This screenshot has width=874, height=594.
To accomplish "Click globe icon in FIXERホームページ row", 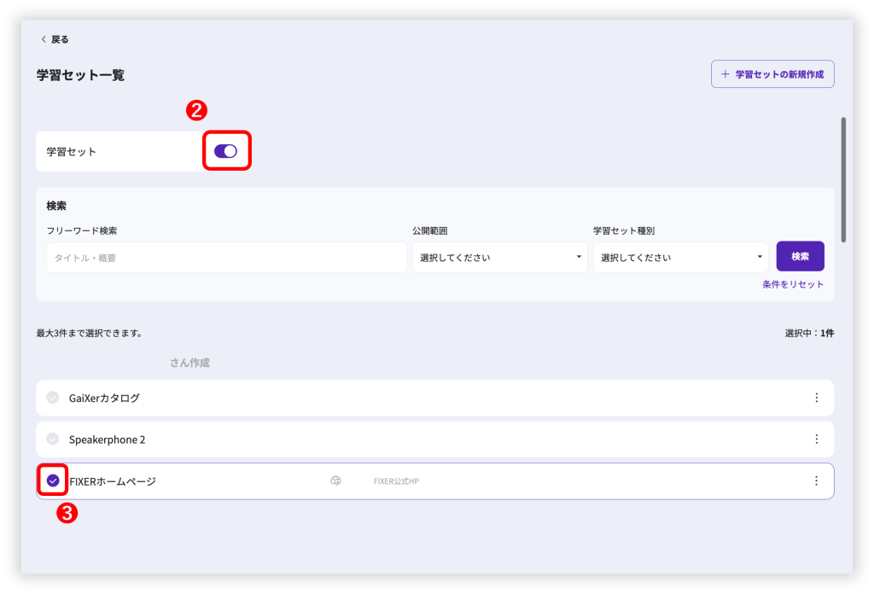I will [x=335, y=481].
